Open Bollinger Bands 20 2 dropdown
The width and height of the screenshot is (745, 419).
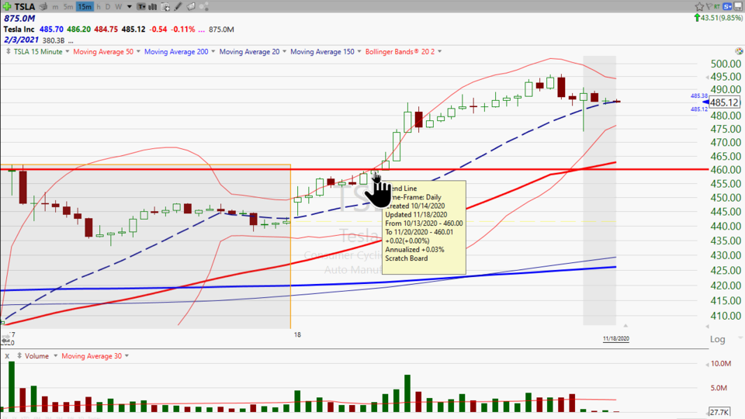[439, 51]
